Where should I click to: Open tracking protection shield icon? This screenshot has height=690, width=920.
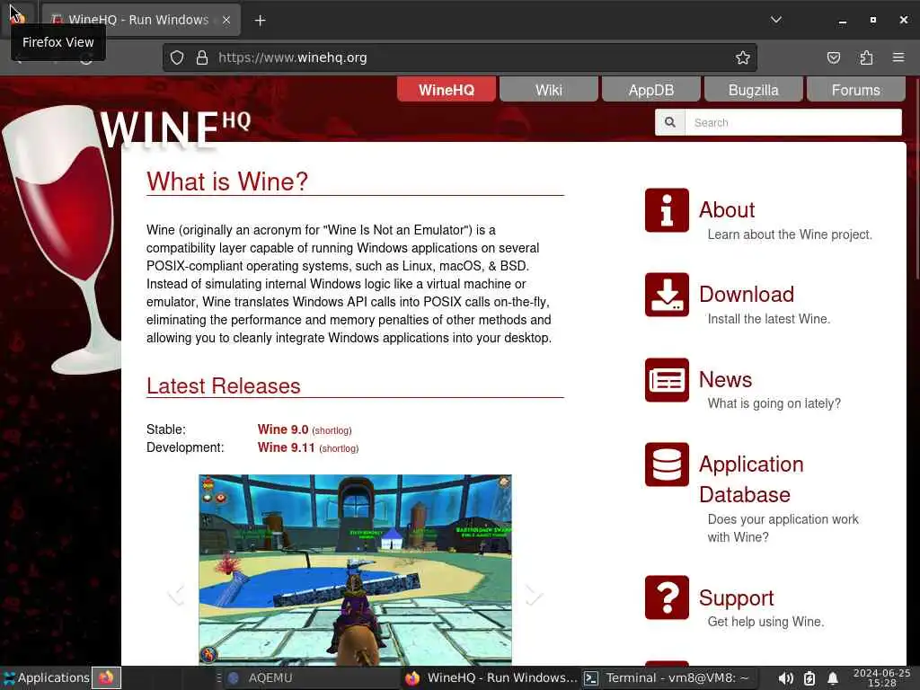(x=177, y=57)
